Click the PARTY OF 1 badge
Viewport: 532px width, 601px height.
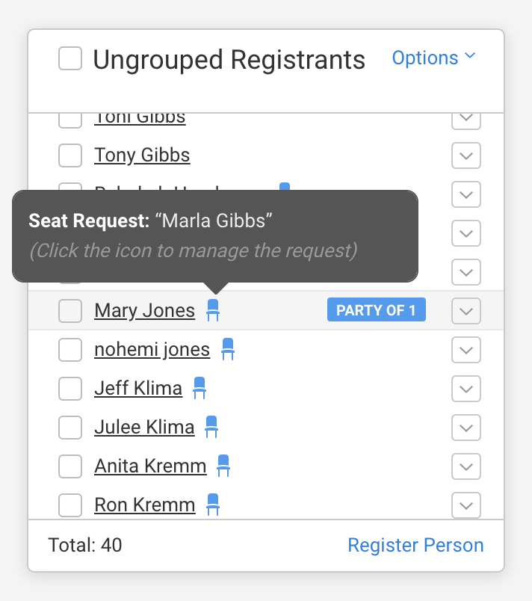click(376, 310)
